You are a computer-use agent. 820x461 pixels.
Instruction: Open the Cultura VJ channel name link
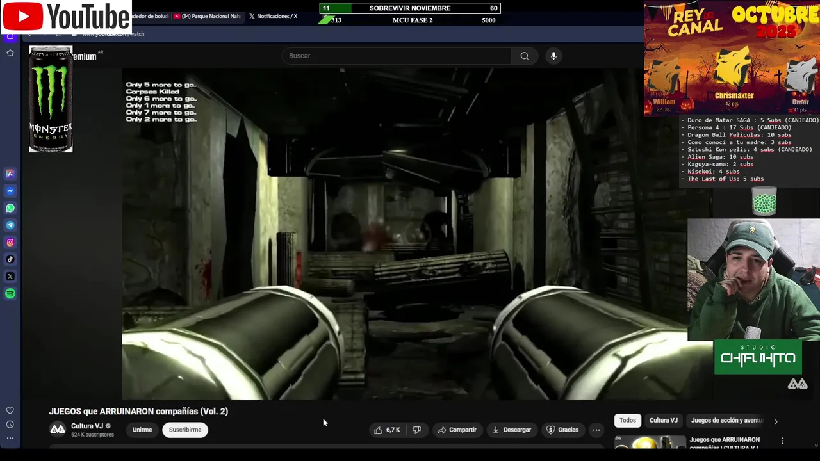click(87, 426)
